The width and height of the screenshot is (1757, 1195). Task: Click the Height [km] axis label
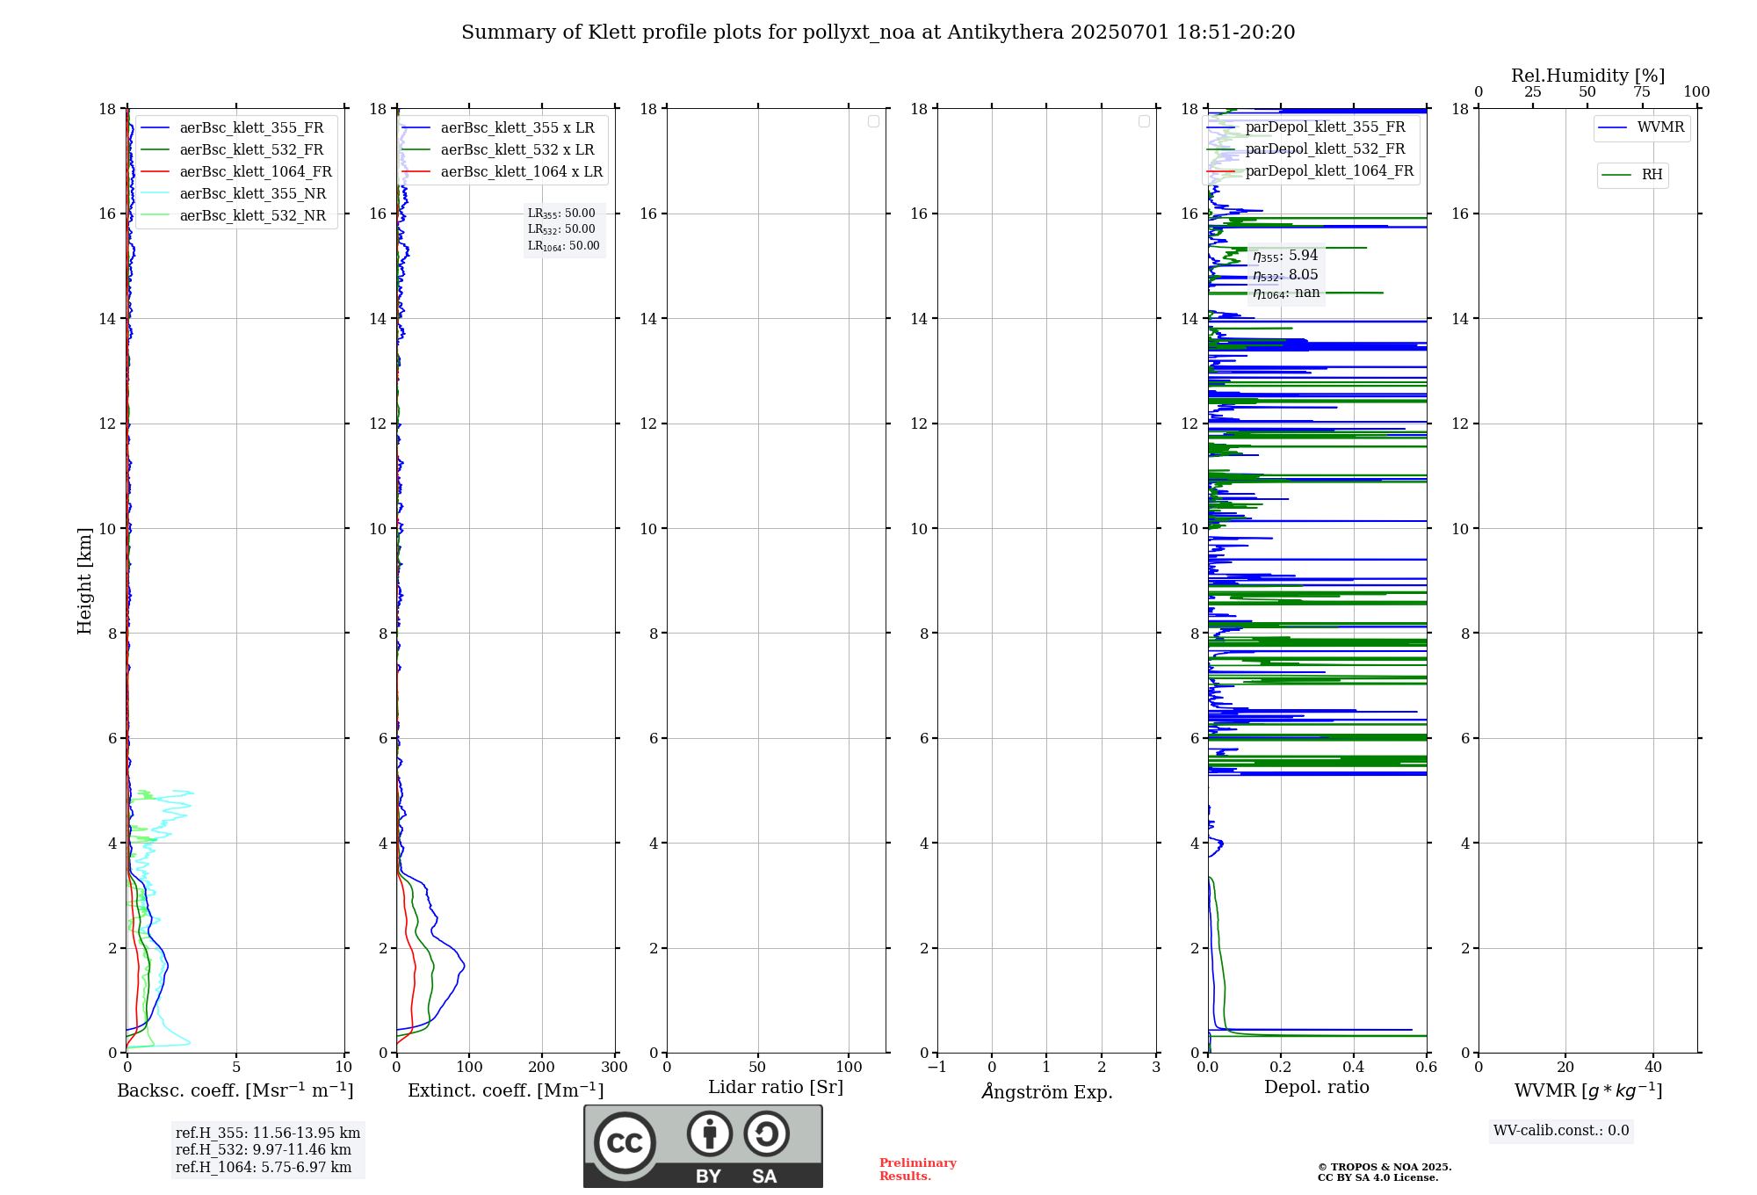tap(84, 581)
